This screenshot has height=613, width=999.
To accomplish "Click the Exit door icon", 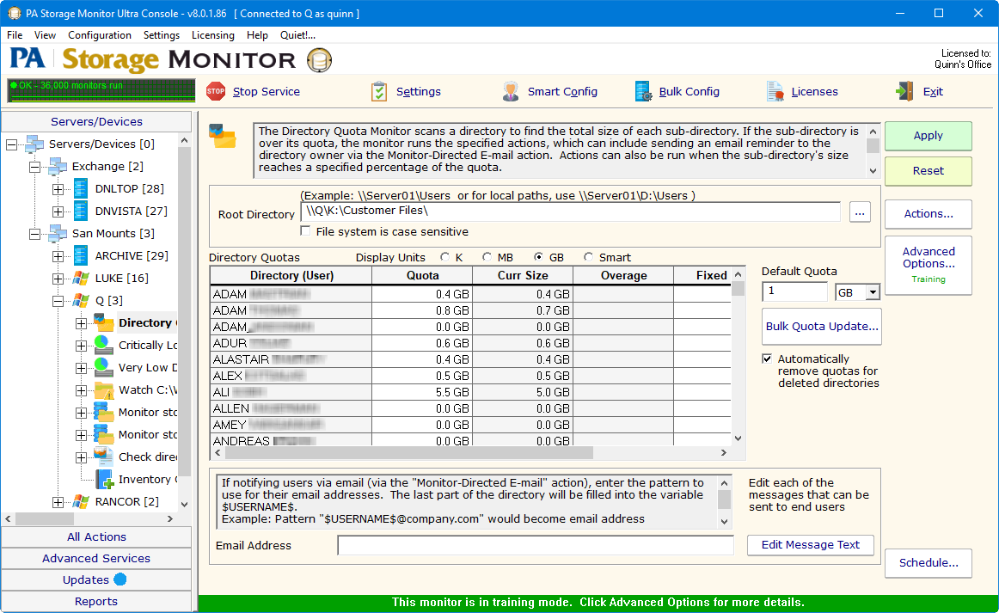I will [x=904, y=91].
